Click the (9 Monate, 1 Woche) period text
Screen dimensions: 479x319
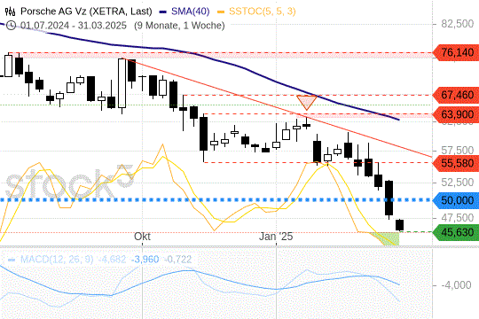tap(179, 26)
